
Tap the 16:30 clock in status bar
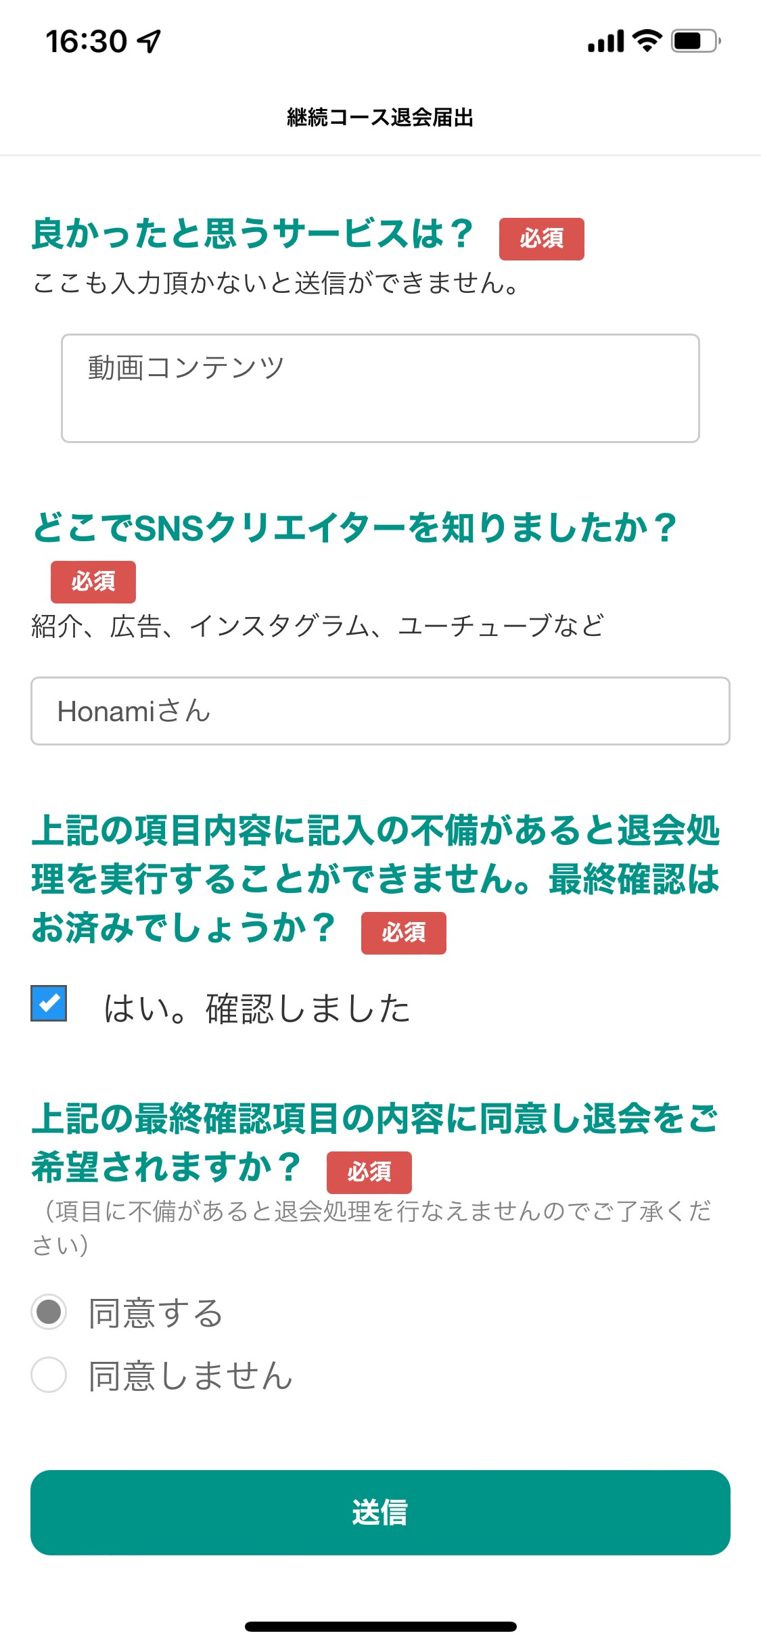tap(86, 41)
